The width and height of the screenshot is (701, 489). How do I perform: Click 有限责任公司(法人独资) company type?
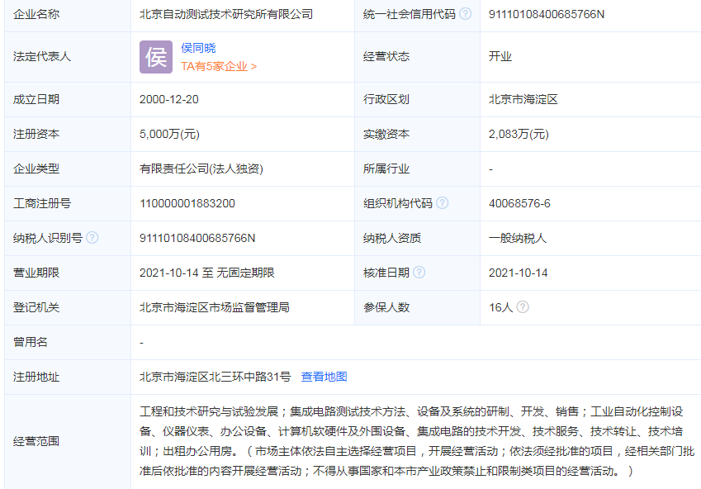coord(201,169)
